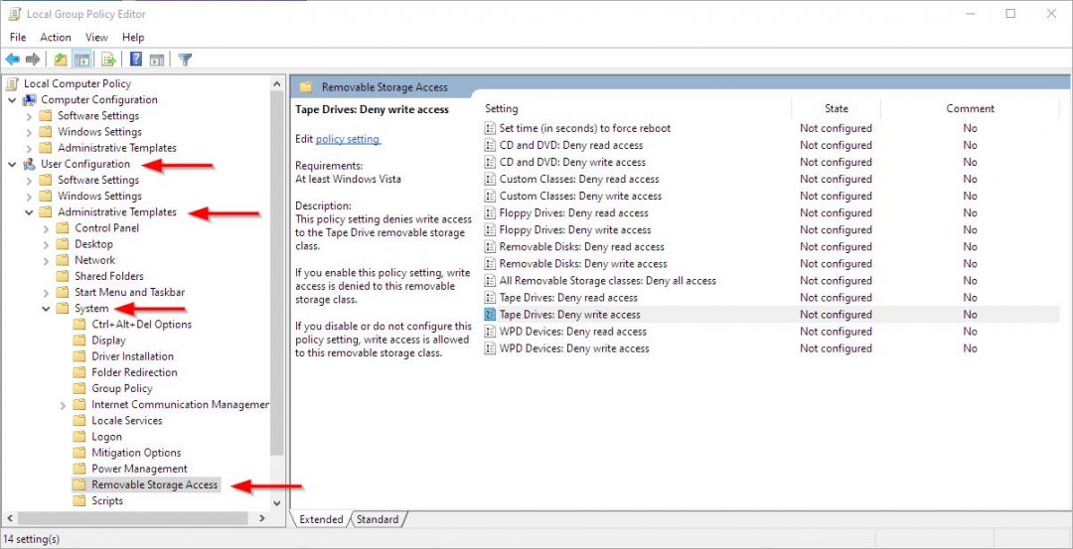The height and width of the screenshot is (549, 1073).
Task: Select Tape Drives: Deny read access
Action: click(568, 298)
